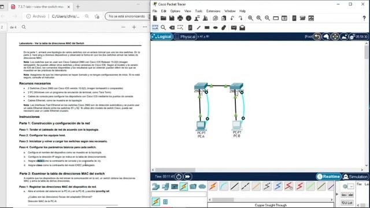Viewport: 370px width, 208px height.
Task: Open the File menu
Action: click(155, 11)
